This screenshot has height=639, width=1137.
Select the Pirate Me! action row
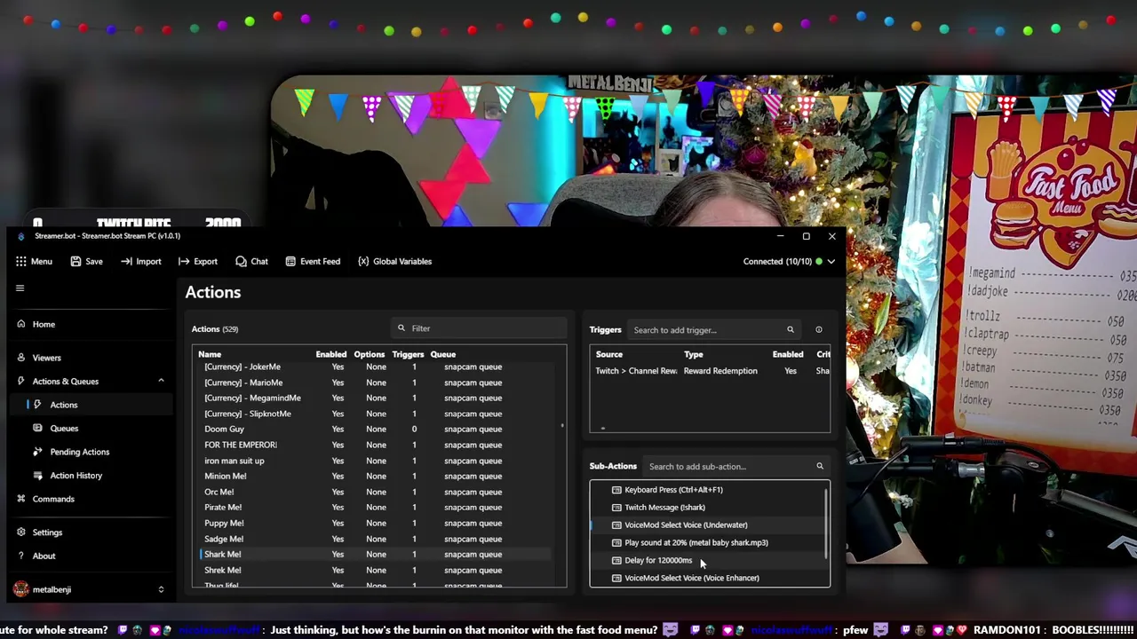[375, 507]
